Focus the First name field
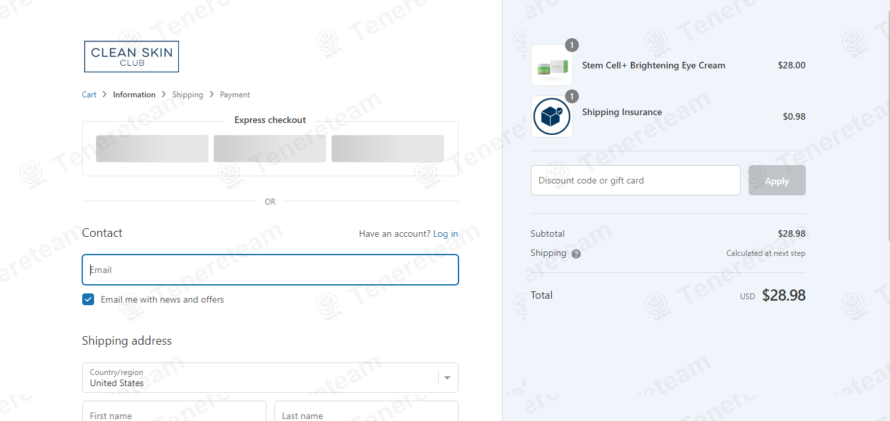 click(x=174, y=411)
